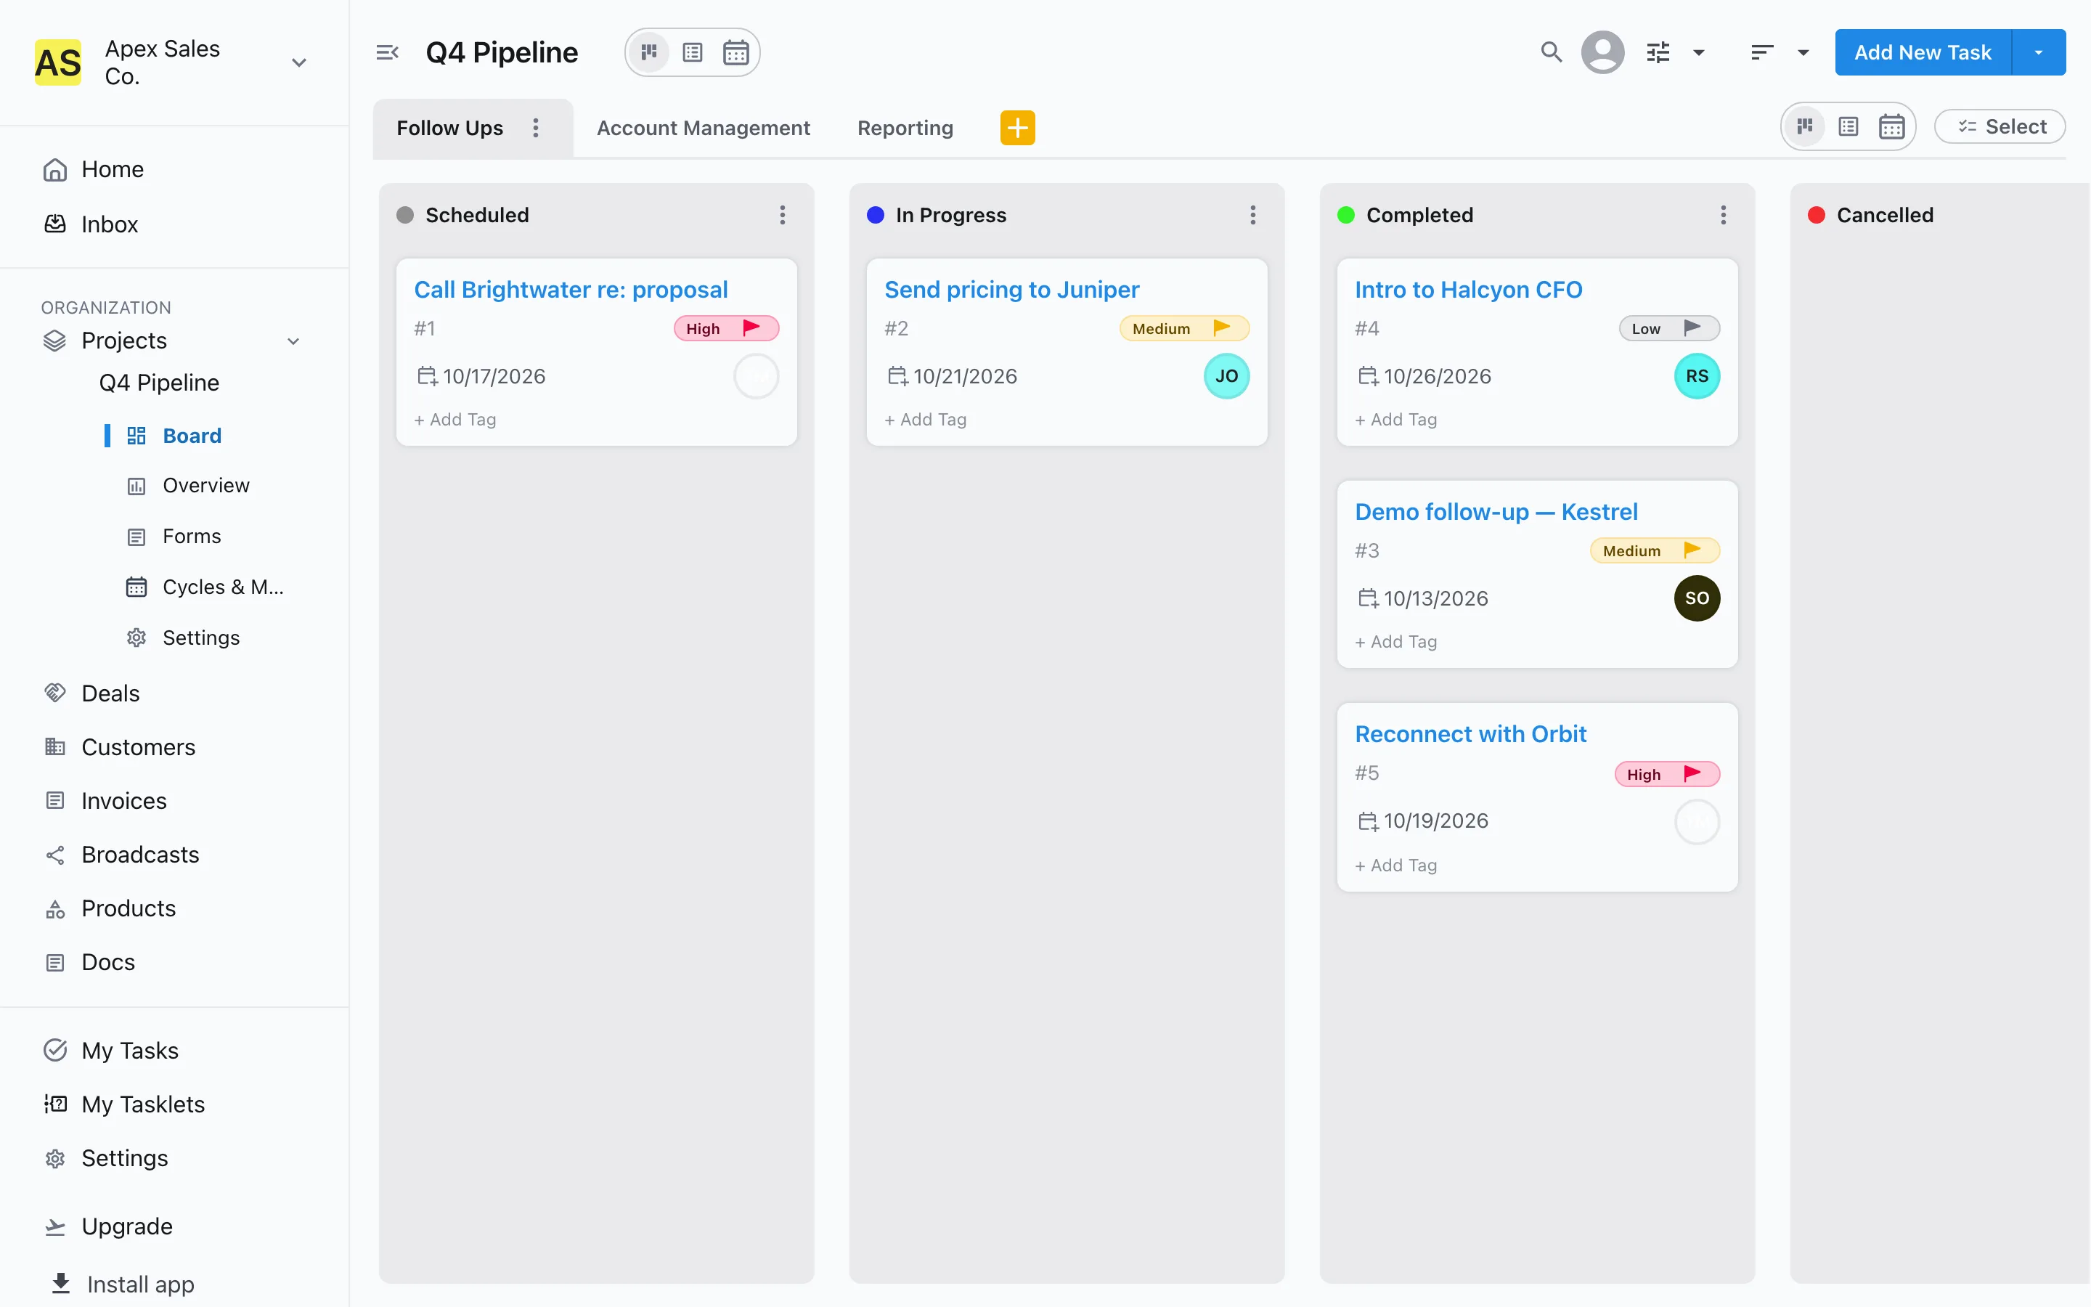Open Scheduled column options menu
2091x1307 pixels.
coord(782,215)
